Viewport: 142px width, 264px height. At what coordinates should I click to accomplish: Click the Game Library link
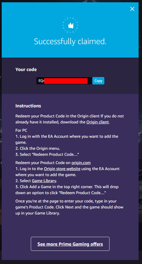coord(44,181)
